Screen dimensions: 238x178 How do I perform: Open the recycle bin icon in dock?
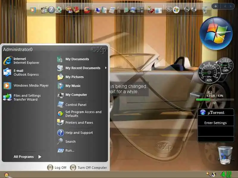(205, 10)
